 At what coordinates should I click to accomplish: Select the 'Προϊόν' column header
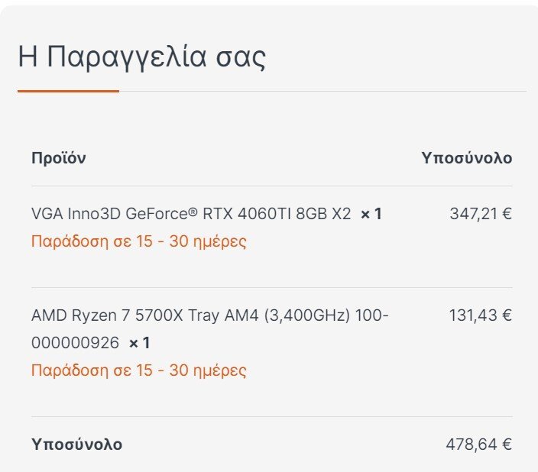pyautogui.click(x=59, y=158)
